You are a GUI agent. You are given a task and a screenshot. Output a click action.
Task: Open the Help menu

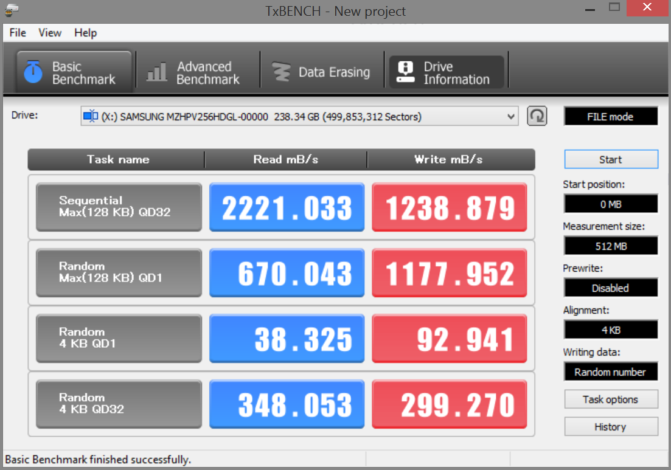coord(85,33)
